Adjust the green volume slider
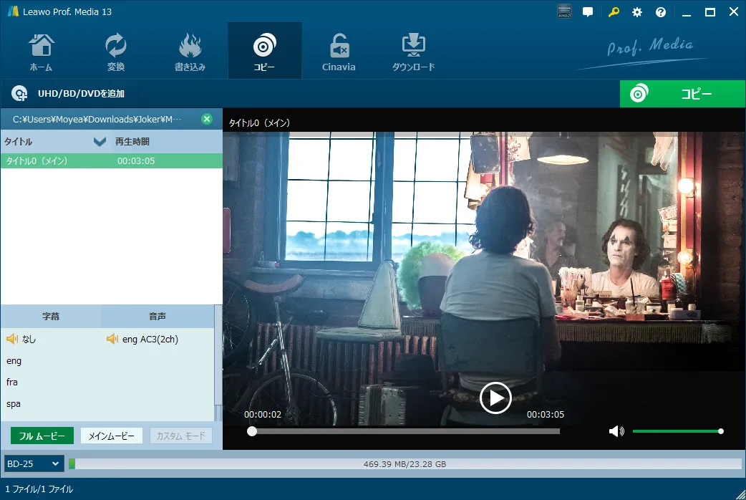The width and height of the screenshot is (746, 500). pyautogui.click(x=677, y=431)
